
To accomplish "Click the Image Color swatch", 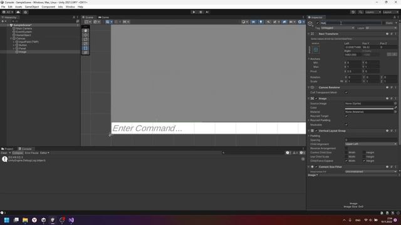I will point(369,107).
